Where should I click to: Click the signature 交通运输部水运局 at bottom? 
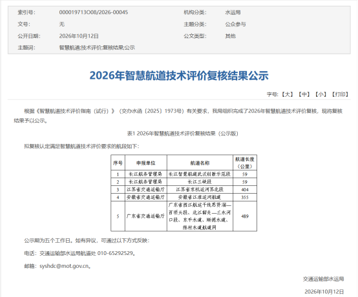323,279
